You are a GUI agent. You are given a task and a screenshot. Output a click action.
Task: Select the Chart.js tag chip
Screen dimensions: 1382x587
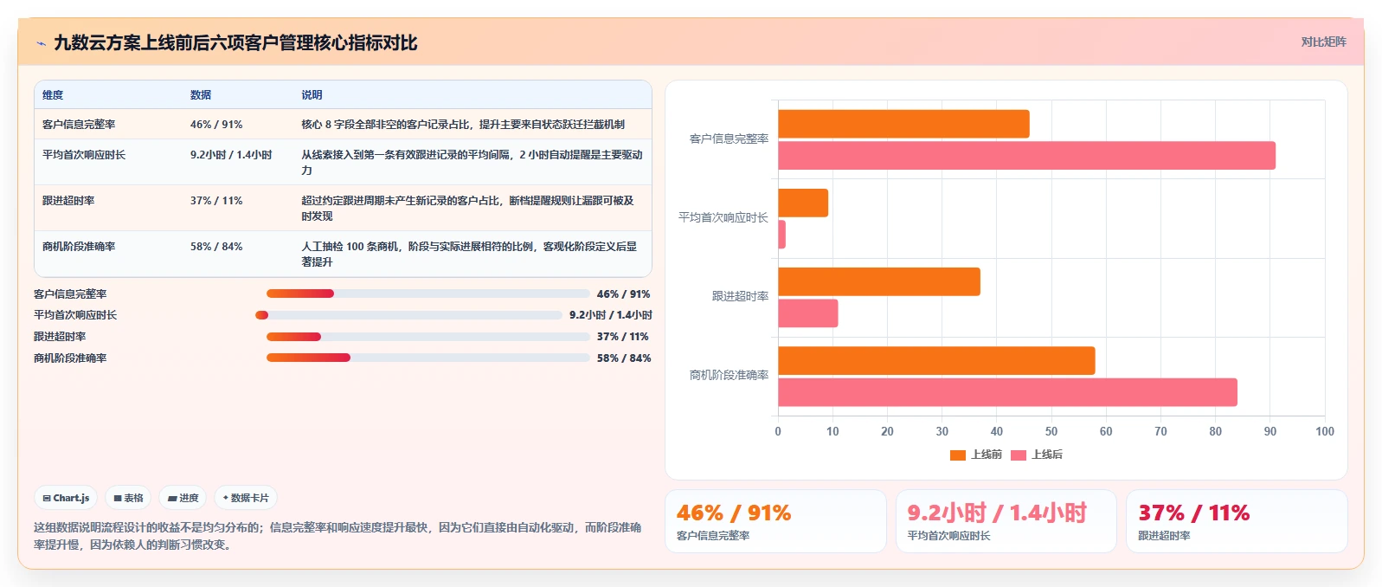point(66,498)
